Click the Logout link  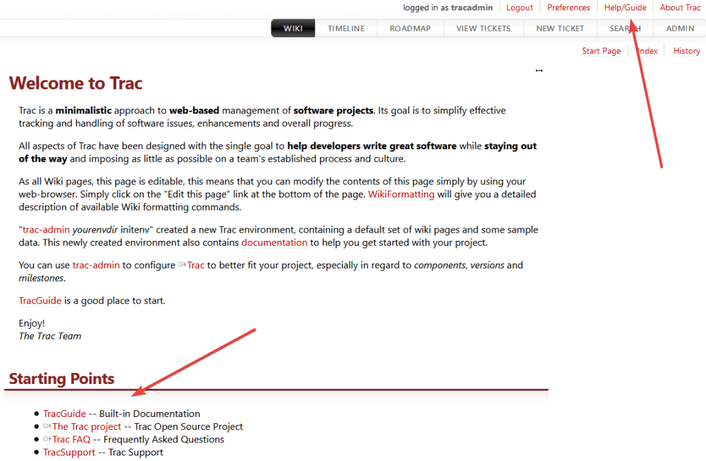point(519,8)
